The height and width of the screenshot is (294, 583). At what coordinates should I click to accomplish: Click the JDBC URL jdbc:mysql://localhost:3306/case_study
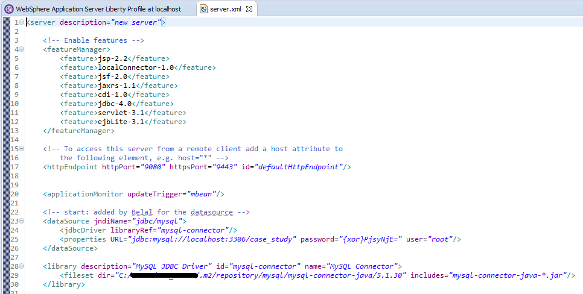[x=212, y=239]
